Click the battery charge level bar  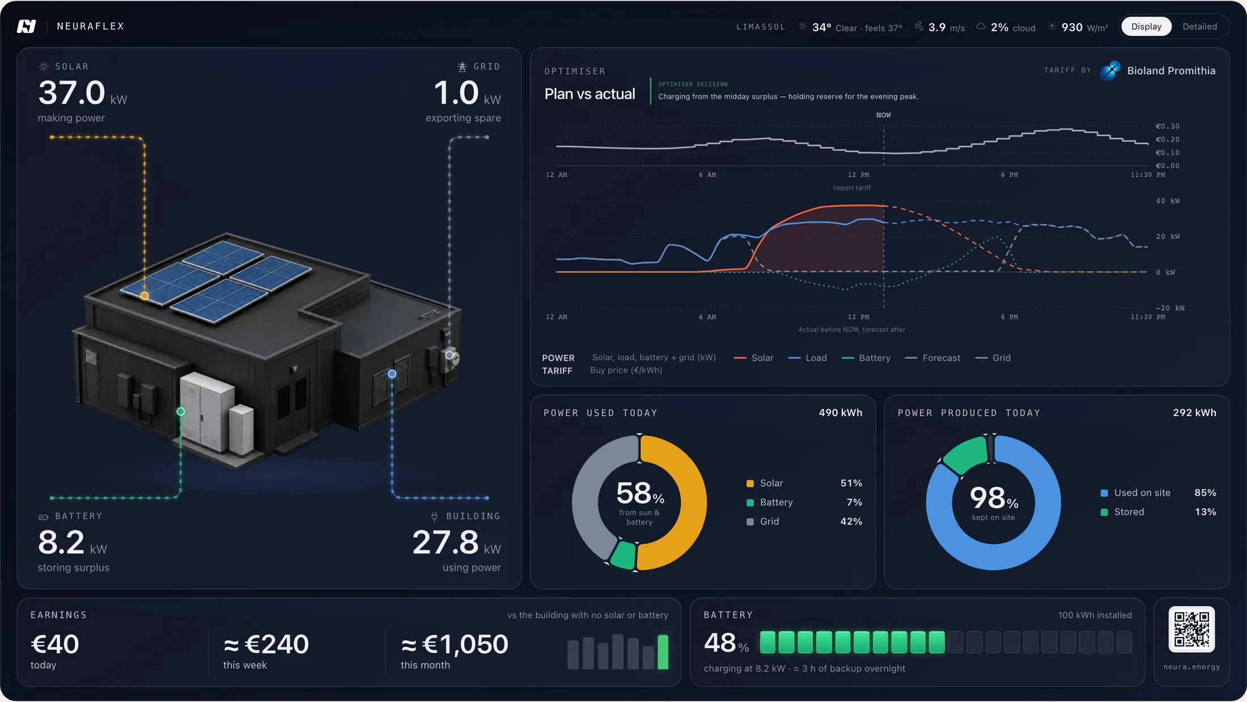pyautogui.click(x=945, y=643)
